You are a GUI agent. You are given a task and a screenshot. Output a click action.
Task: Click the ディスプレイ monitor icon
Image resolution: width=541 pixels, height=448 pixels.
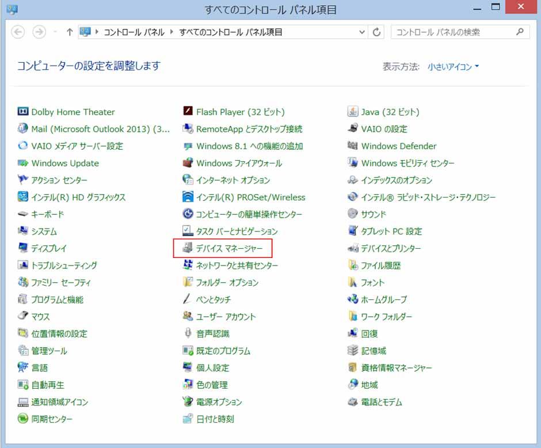click(x=23, y=248)
